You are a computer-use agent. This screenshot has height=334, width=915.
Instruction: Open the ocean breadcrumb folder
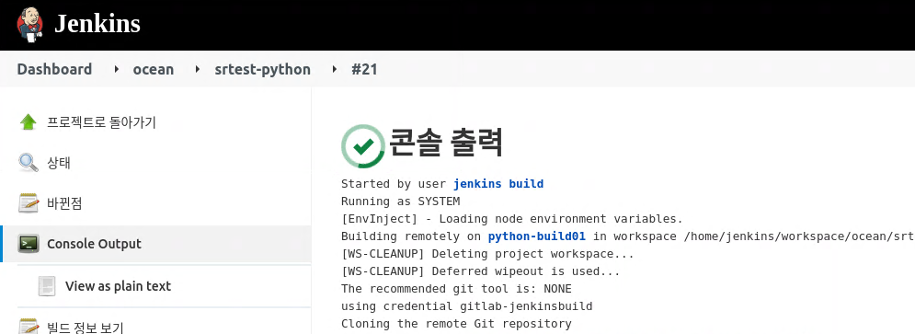pos(154,70)
